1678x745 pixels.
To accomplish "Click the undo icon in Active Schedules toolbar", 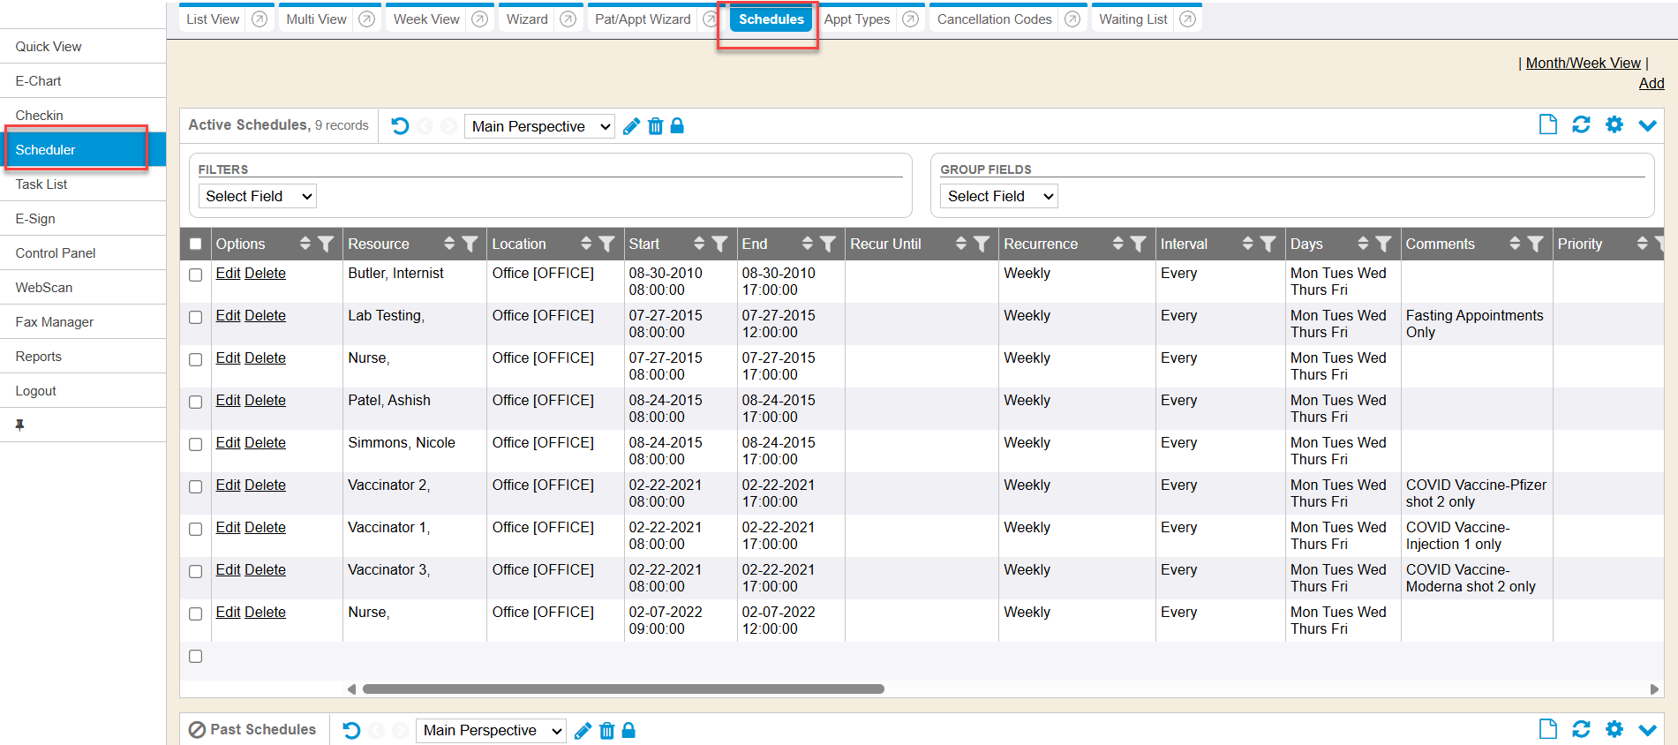I will click(400, 126).
